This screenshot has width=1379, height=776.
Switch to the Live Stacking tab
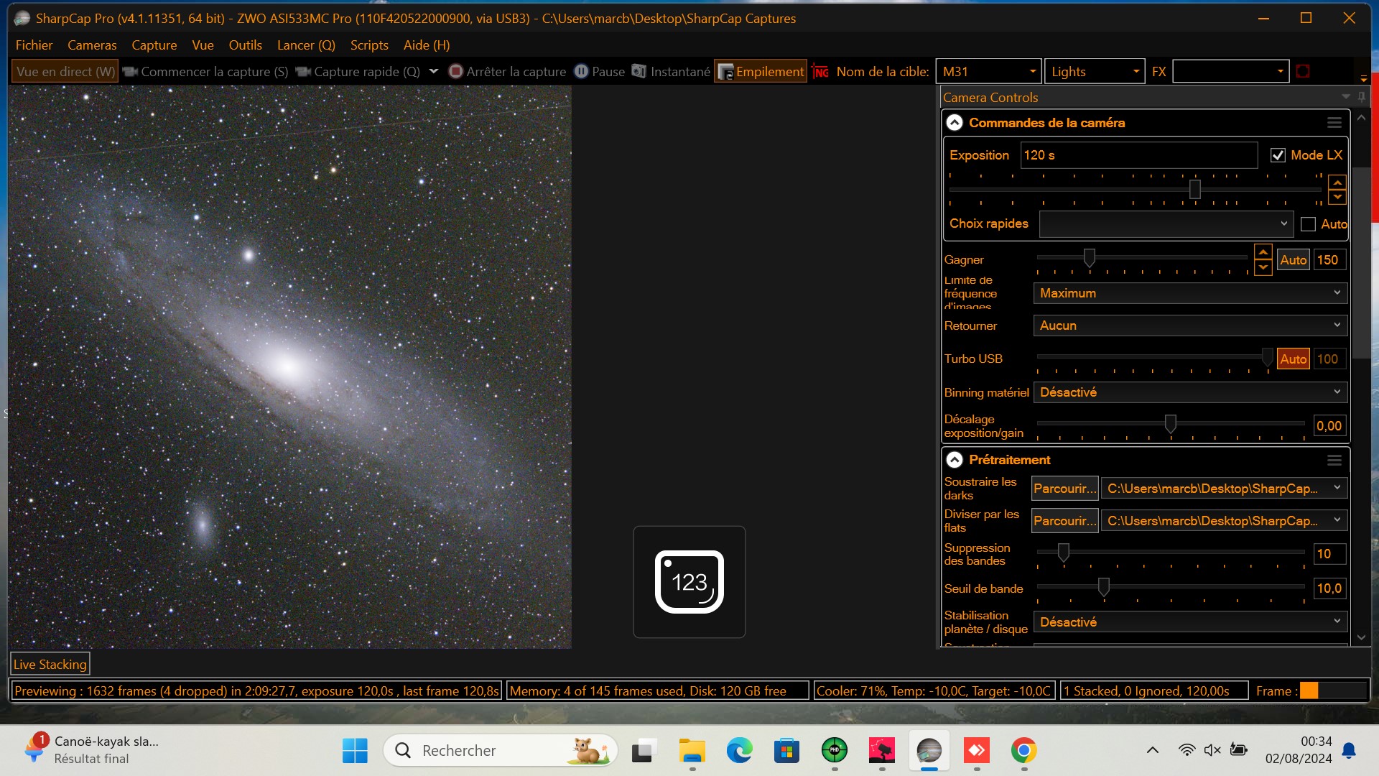point(50,665)
